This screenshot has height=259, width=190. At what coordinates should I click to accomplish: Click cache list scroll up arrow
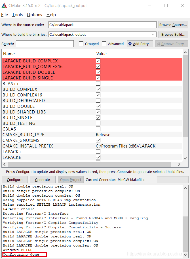click(185, 52)
